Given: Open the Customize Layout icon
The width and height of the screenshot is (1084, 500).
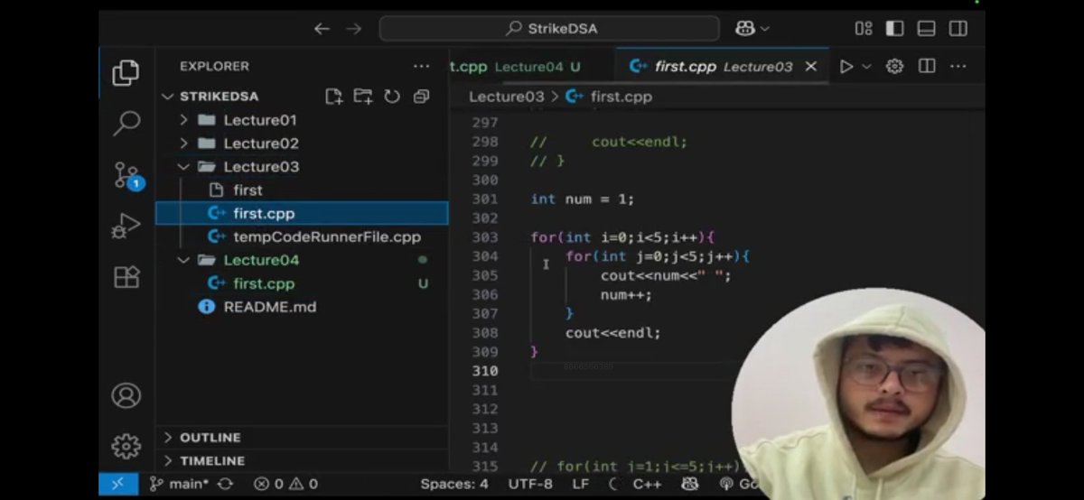Looking at the screenshot, I should [x=864, y=29].
